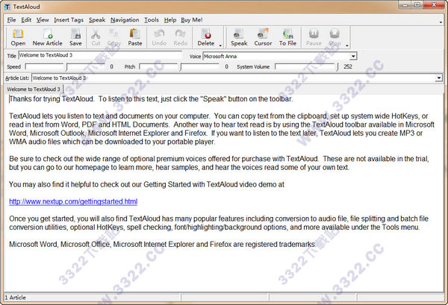Click the 'Be sure to check out' paragraph
Image resolution: width=448 pixels, height=305 pixels.
[219, 163]
